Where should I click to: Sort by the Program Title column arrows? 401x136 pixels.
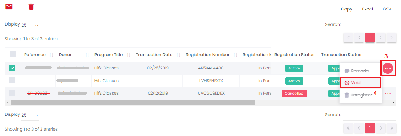129,55
